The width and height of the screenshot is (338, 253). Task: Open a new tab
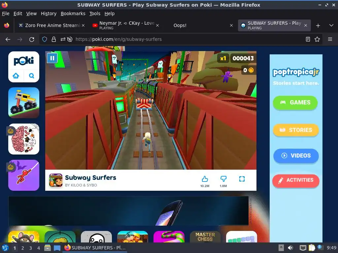[318, 26]
